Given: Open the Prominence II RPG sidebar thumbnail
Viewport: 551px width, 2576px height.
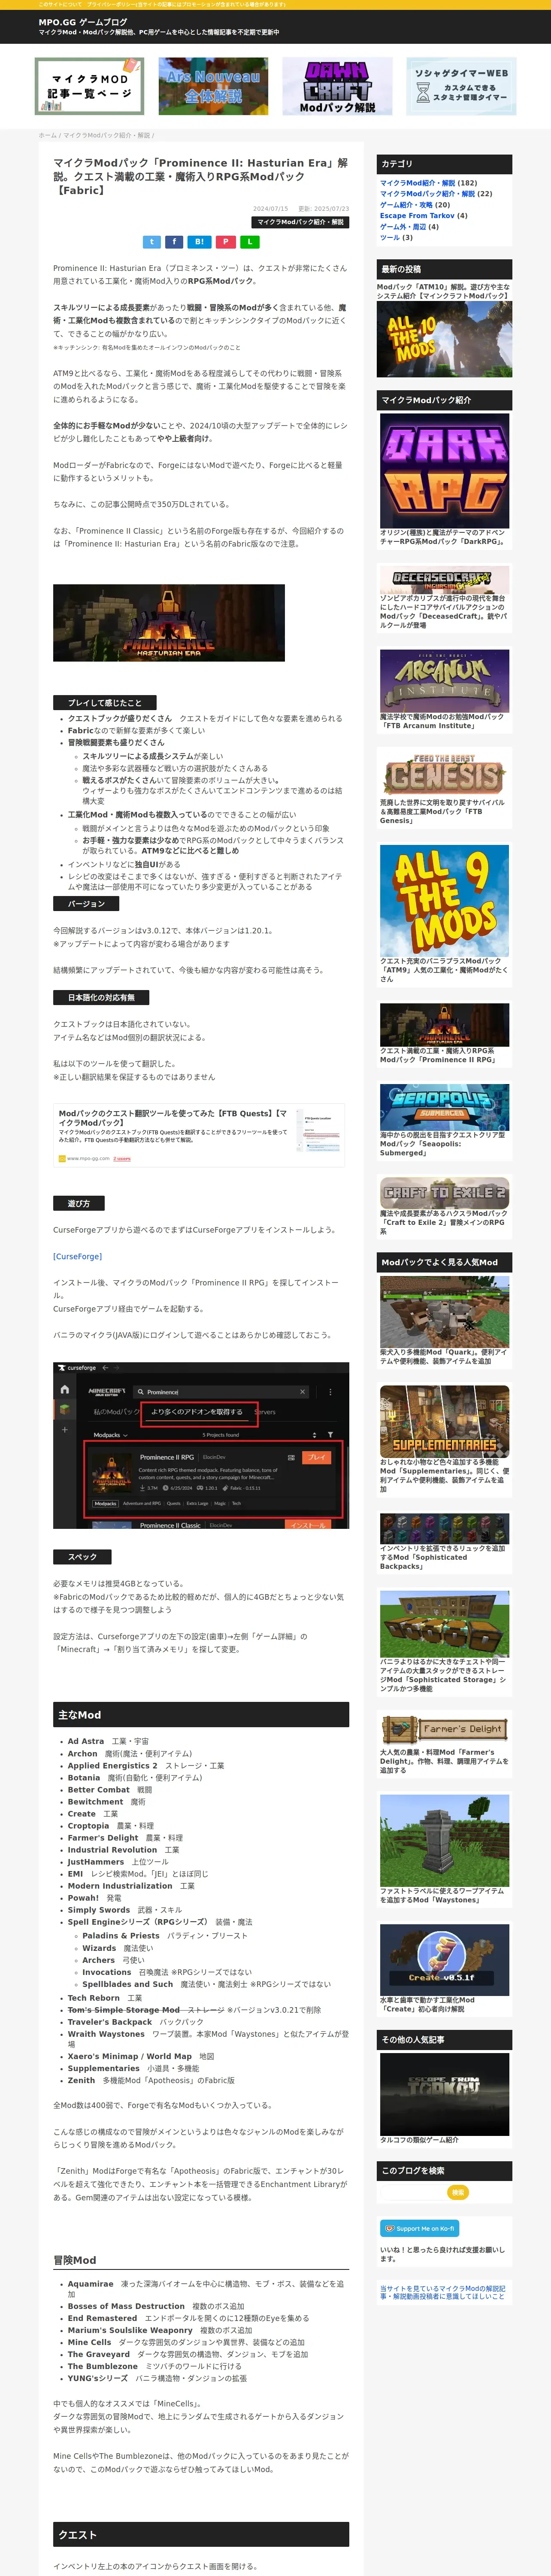Looking at the screenshot, I should click(445, 1025).
